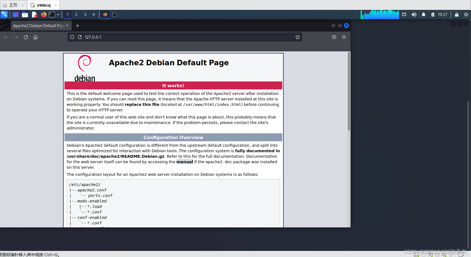This screenshot has height=257, width=471.
Task: Click the /var/www/html/index.html path text
Action: (212, 105)
